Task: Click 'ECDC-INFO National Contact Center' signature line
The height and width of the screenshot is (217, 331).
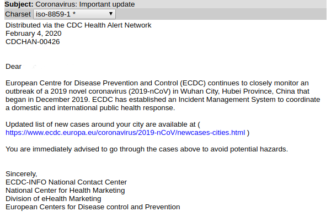Action: tap(66, 182)
